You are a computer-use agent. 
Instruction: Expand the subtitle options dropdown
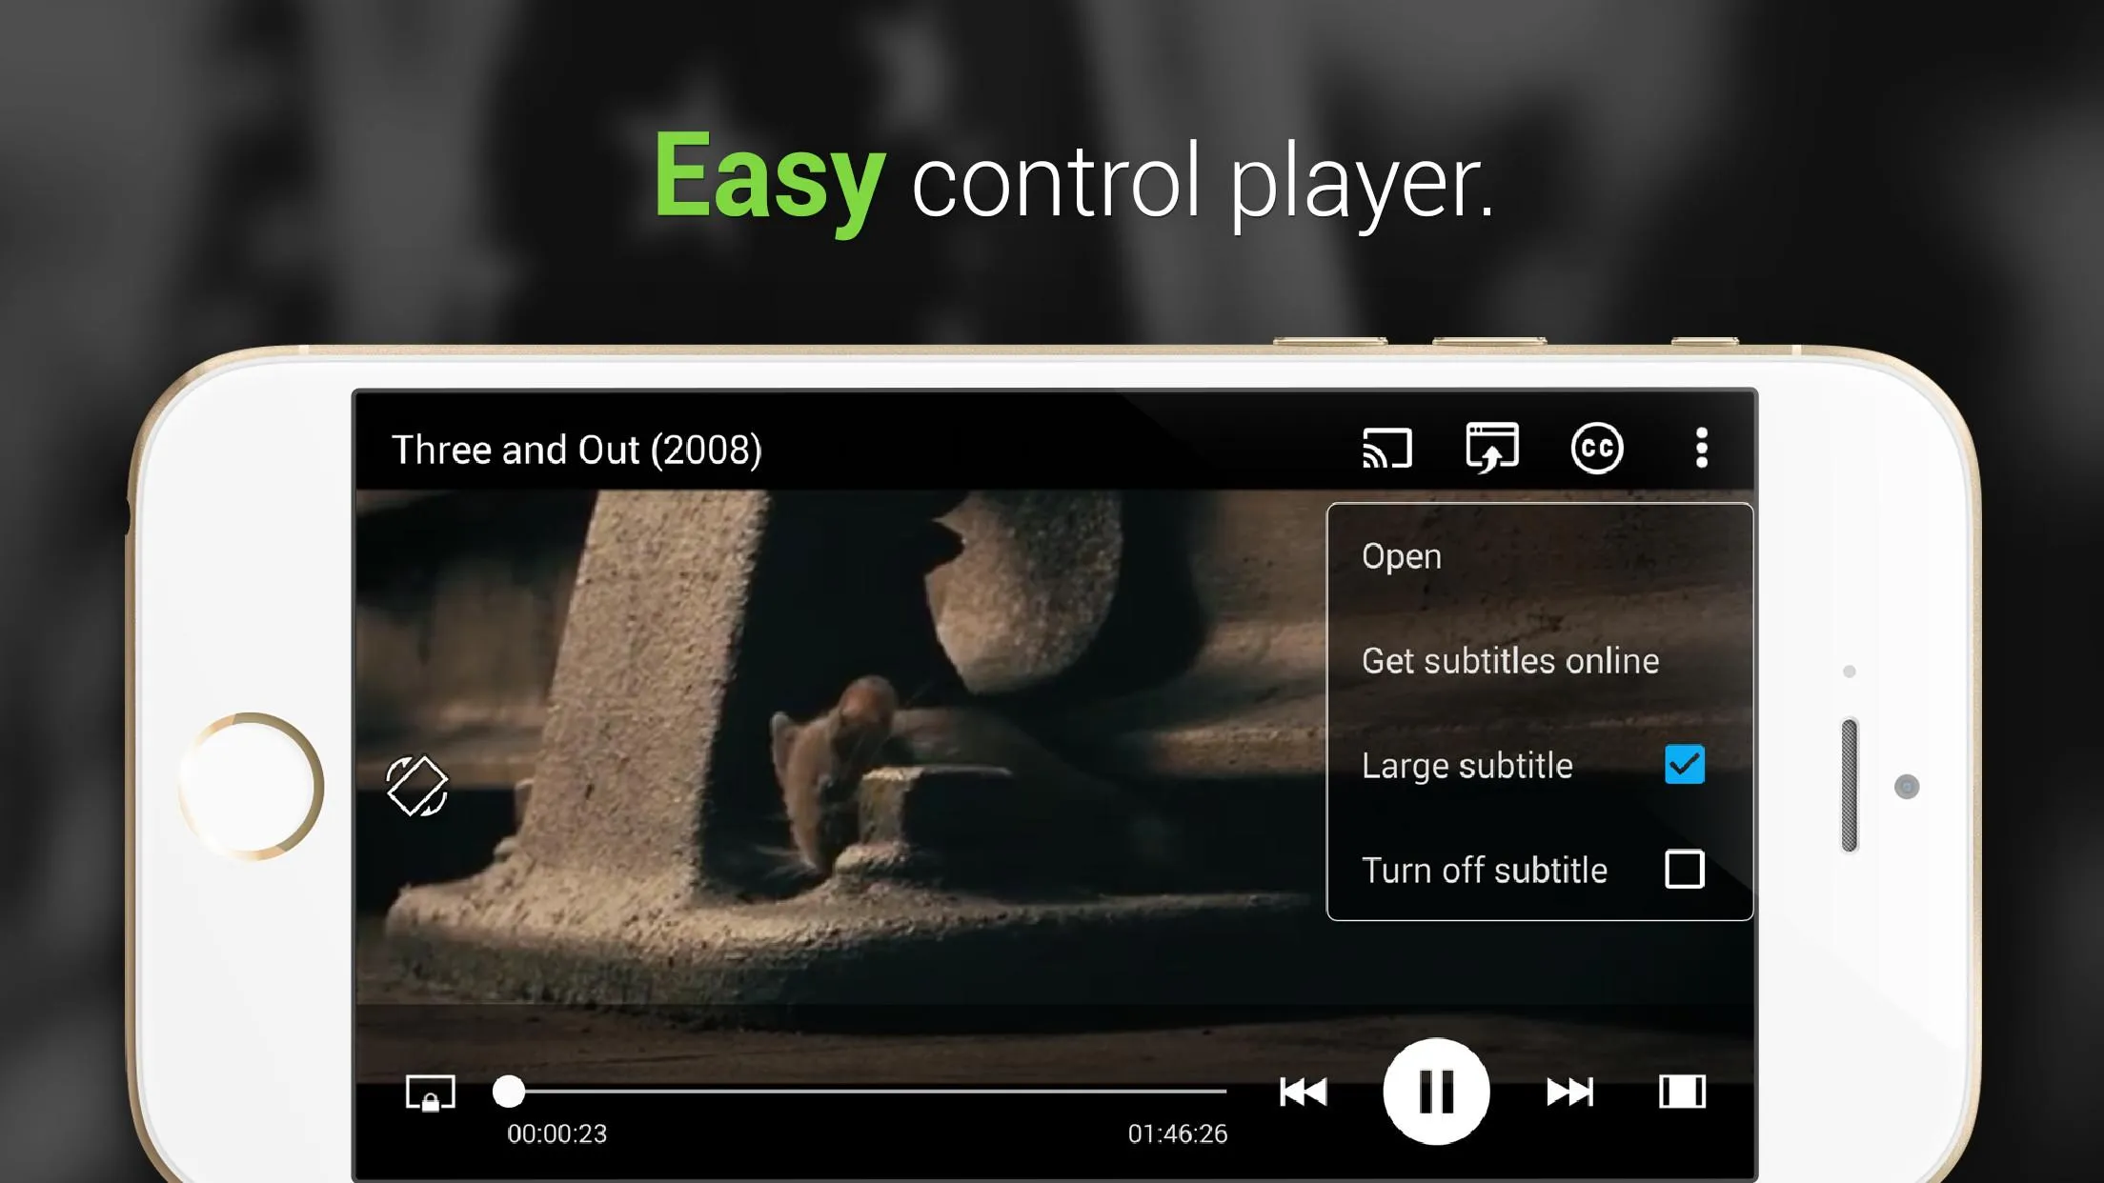(x=1595, y=448)
